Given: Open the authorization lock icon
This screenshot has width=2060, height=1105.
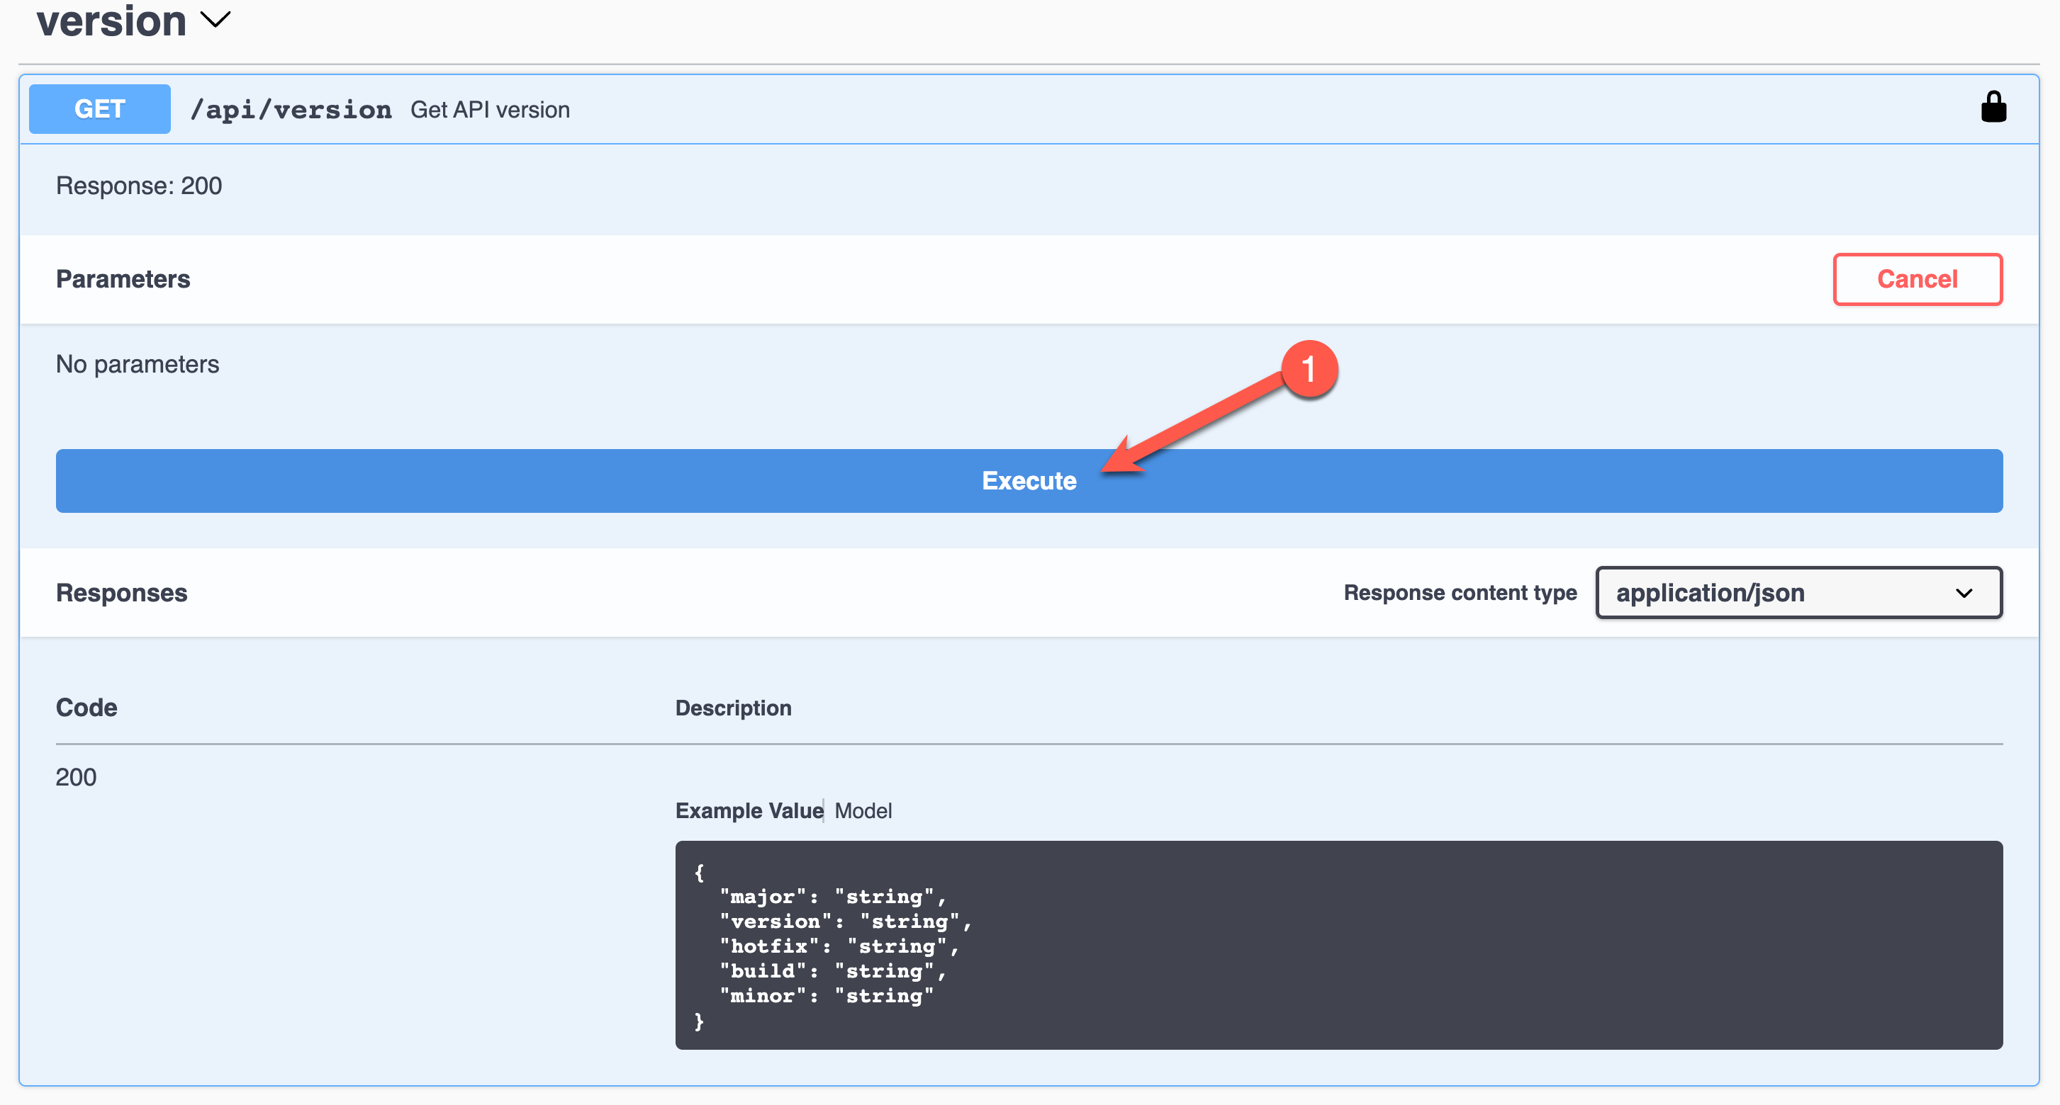Looking at the screenshot, I should [x=1993, y=106].
